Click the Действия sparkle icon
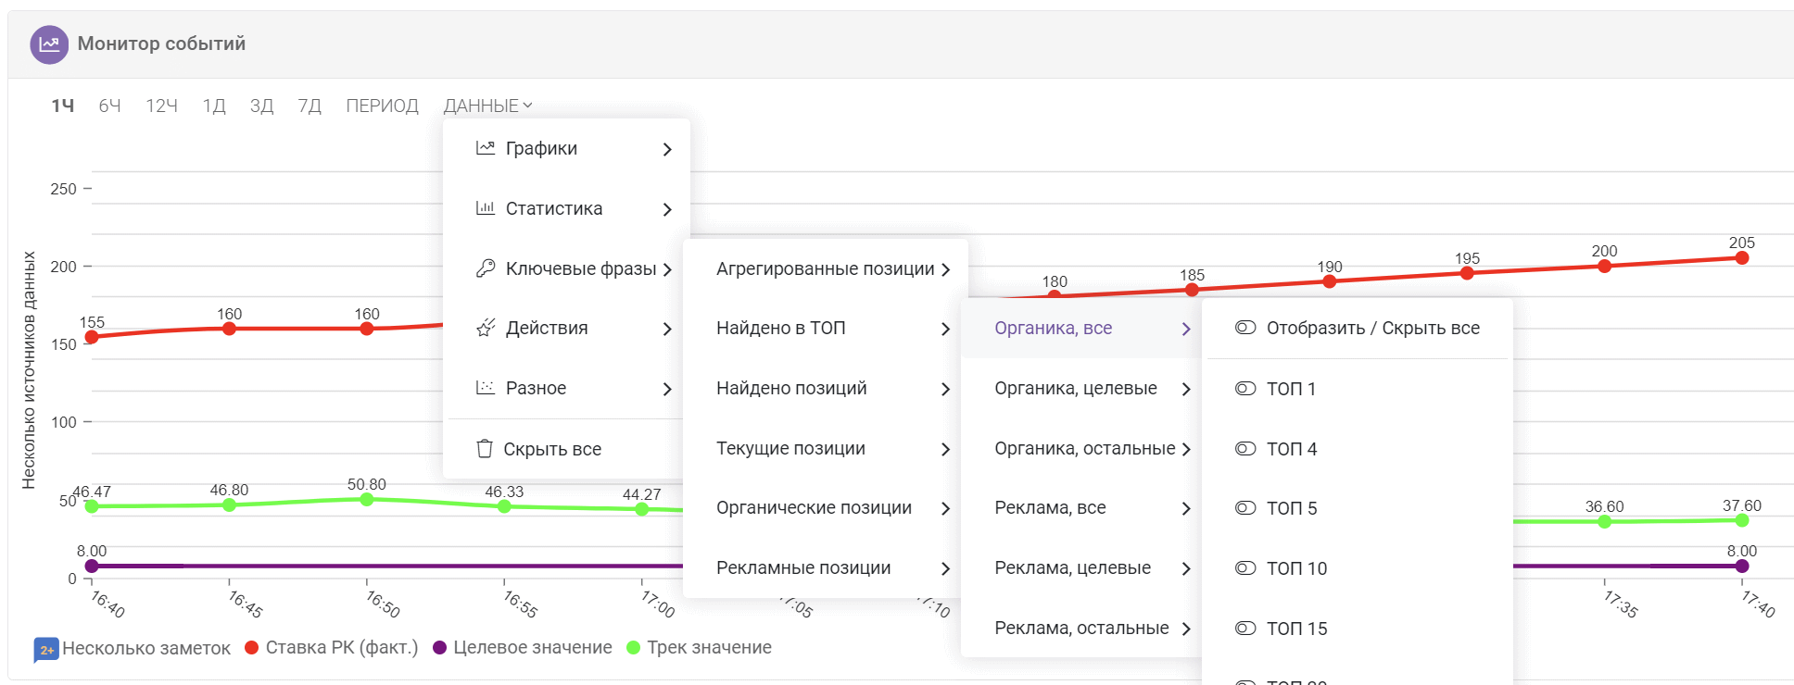Image resolution: width=1794 pixels, height=685 pixels. click(x=485, y=328)
